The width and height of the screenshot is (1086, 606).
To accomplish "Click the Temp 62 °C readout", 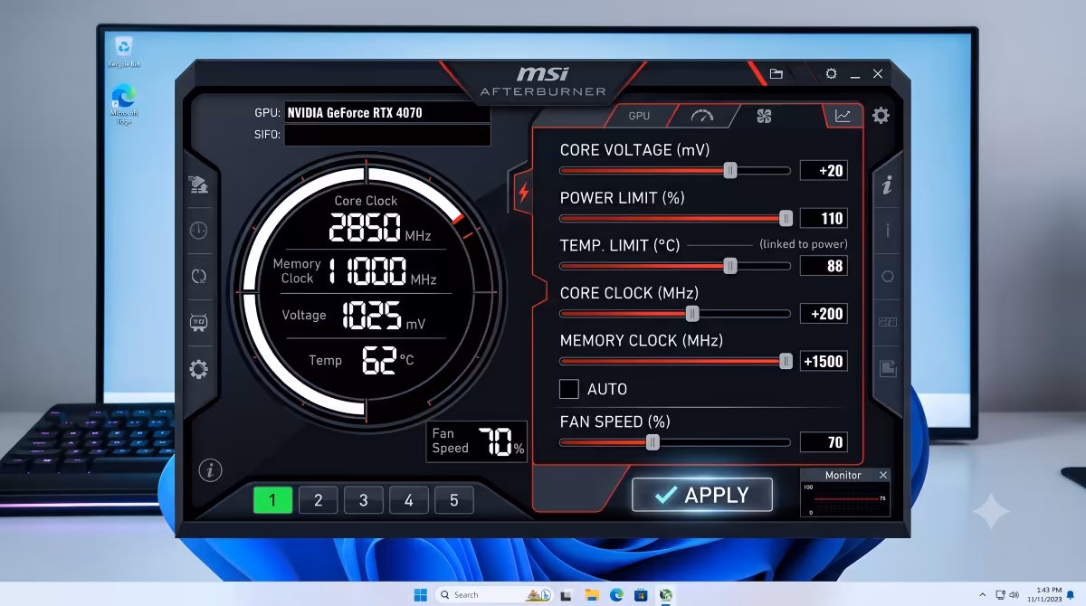I will 387,360.
